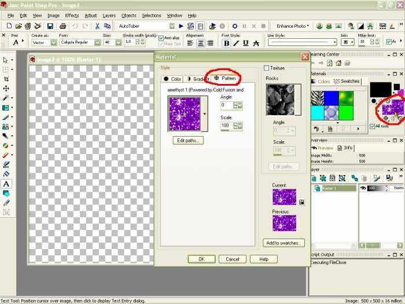This screenshot has width=405, height=304.
Task: Click the undo icon in toolbar
Action: [75, 26]
